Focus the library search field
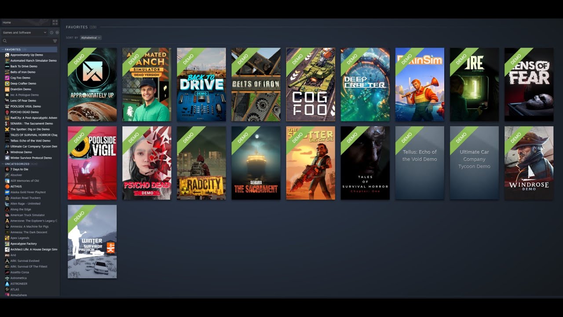The image size is (563, 317). click(26, 41)
